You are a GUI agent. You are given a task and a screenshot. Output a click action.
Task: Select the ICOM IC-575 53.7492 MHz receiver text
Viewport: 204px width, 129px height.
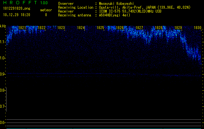coord(130,11)
